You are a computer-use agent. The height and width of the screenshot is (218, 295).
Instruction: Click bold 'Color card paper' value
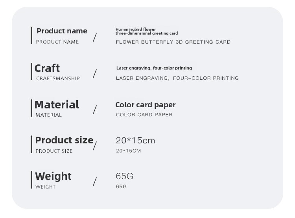[146, 105]
